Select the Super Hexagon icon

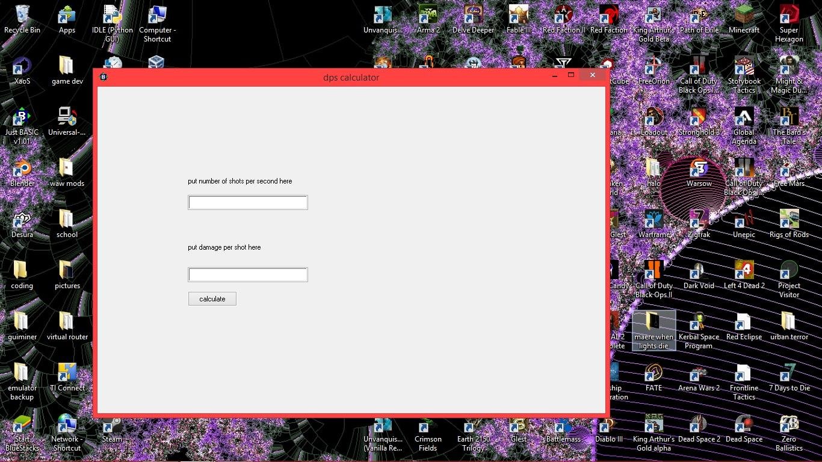789,23
